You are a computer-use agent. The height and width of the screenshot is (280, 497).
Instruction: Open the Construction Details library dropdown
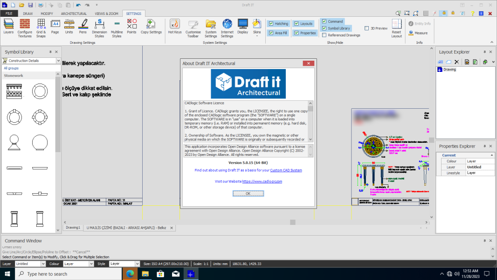(58, 61)
